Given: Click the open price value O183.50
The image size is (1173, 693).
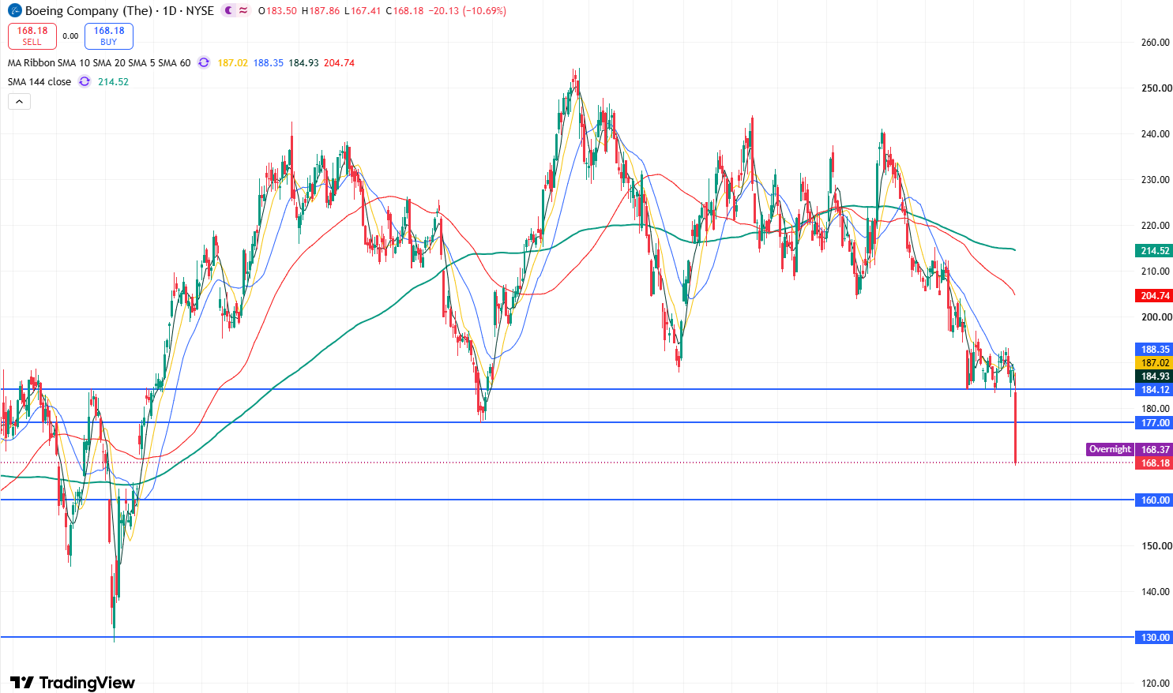Looking at the screenshot, I should coord(277,11).
